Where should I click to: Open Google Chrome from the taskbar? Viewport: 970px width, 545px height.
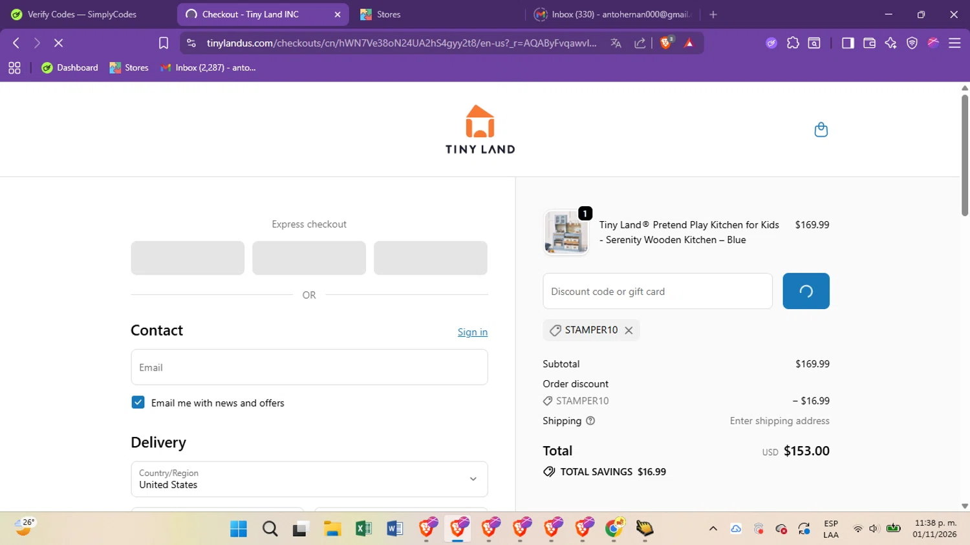point(614,529)
